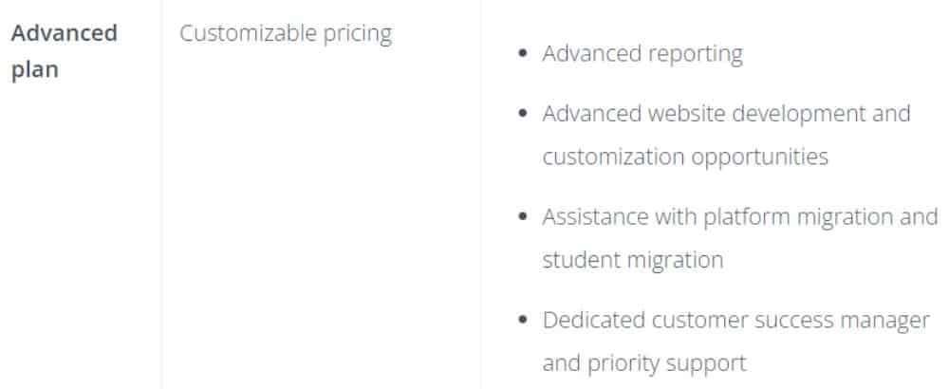This screenshot has height=389, width=949.
Task: Click the word 'Customizable'
Action: coord(248,33)
